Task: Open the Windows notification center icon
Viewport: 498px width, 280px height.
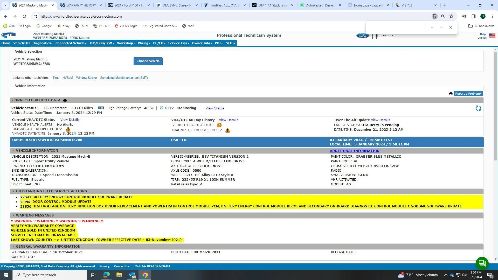Action: 490,275
